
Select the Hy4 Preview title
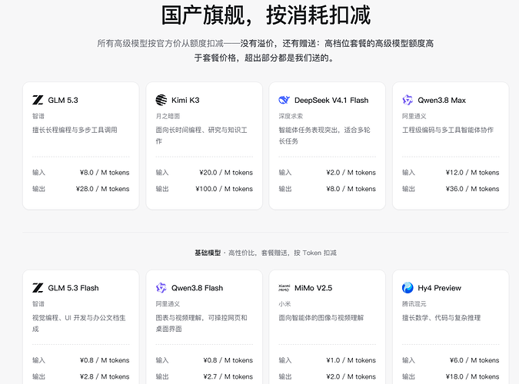(x=439, y=288)
